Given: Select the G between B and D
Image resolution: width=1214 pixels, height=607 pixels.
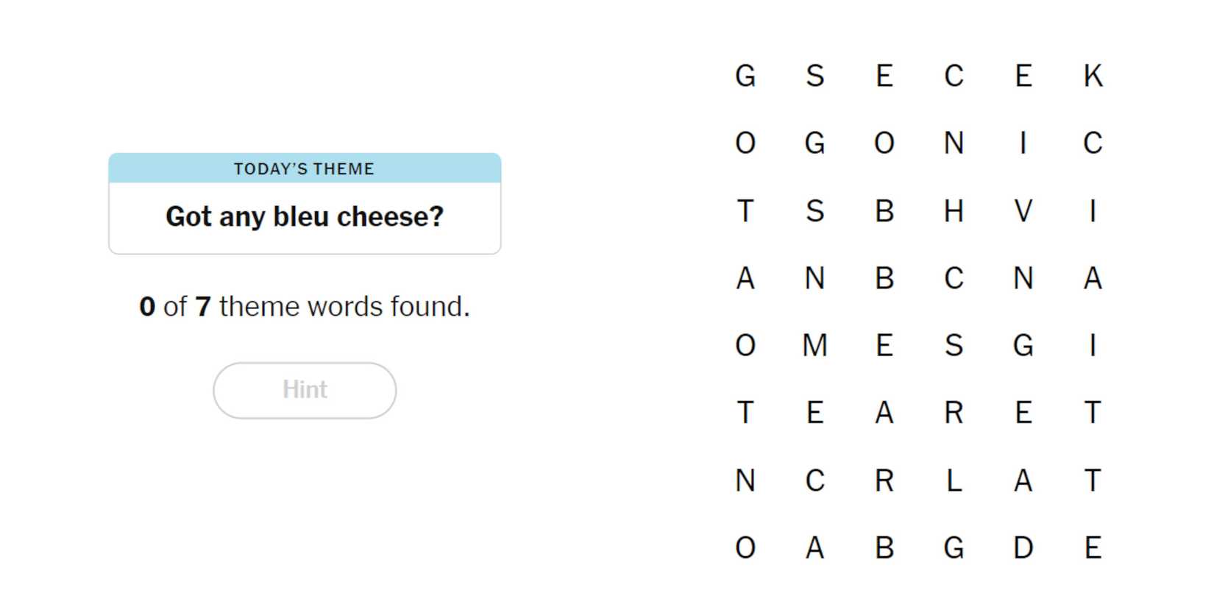Looking at the screenshot, I should pyautogui.click(x=954, y=548).
